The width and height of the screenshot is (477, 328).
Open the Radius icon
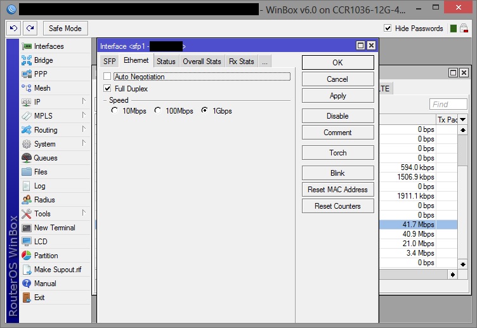27,200
